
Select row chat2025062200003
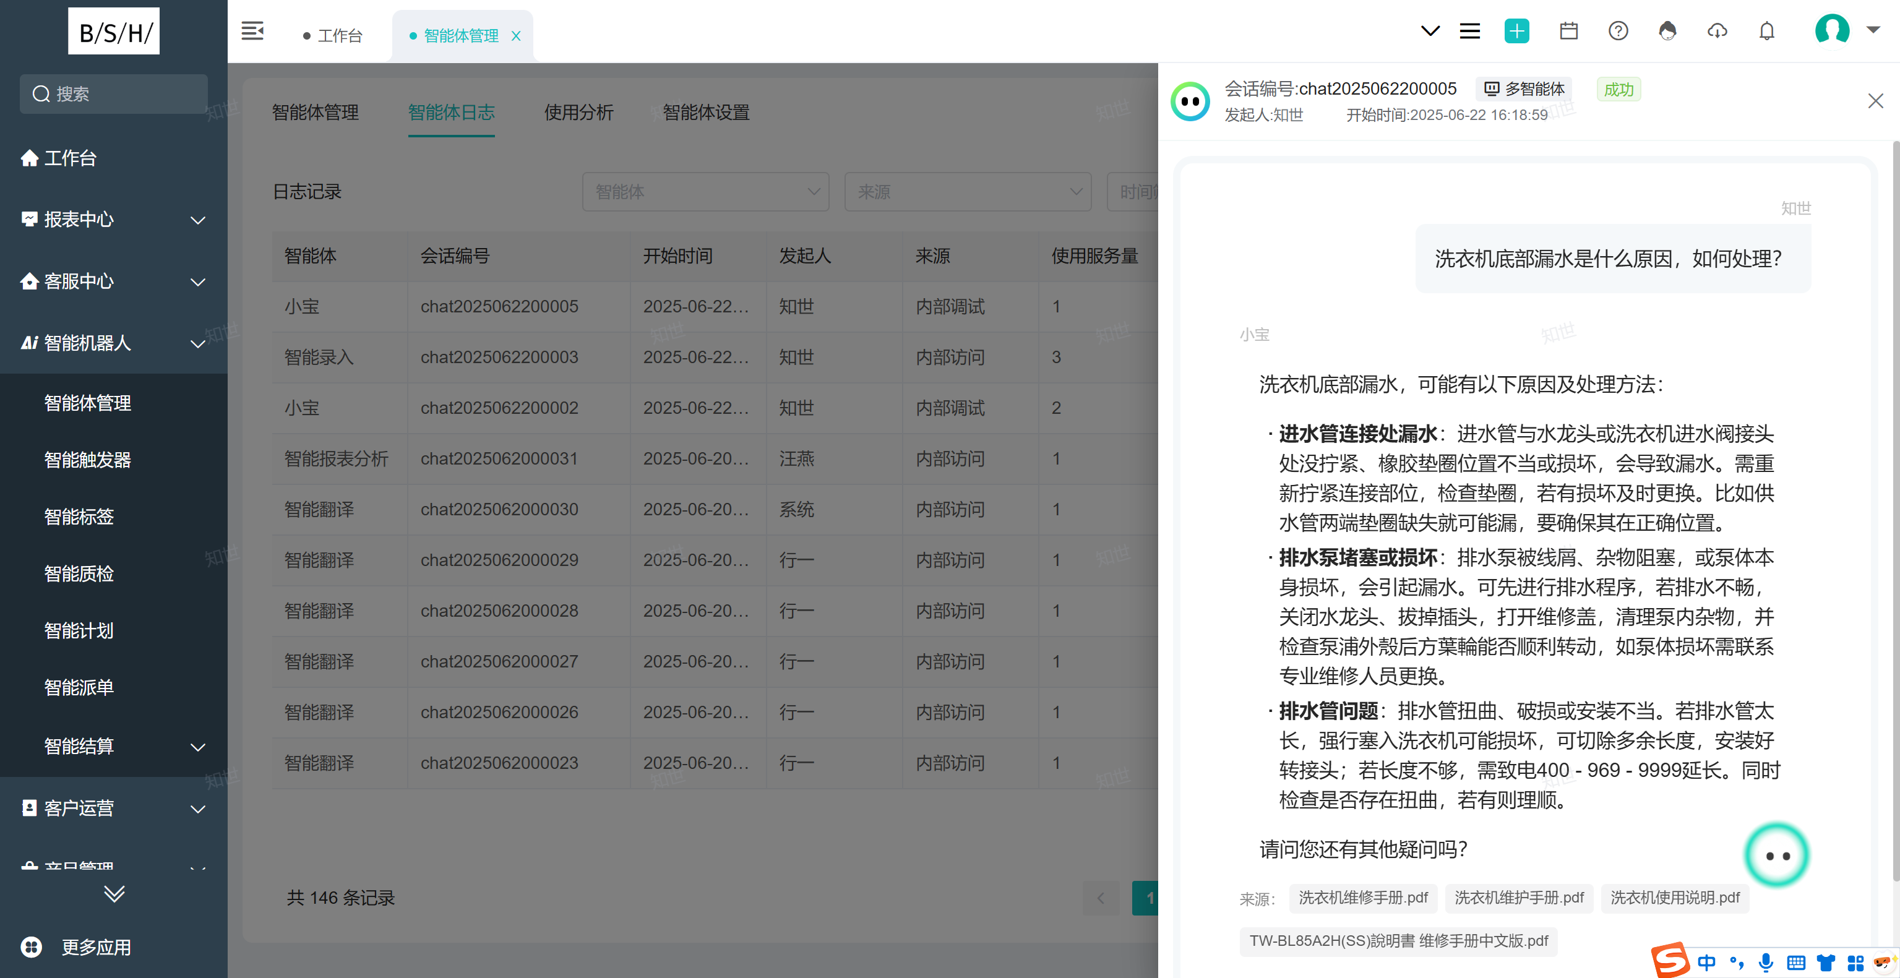coord(714,358)
